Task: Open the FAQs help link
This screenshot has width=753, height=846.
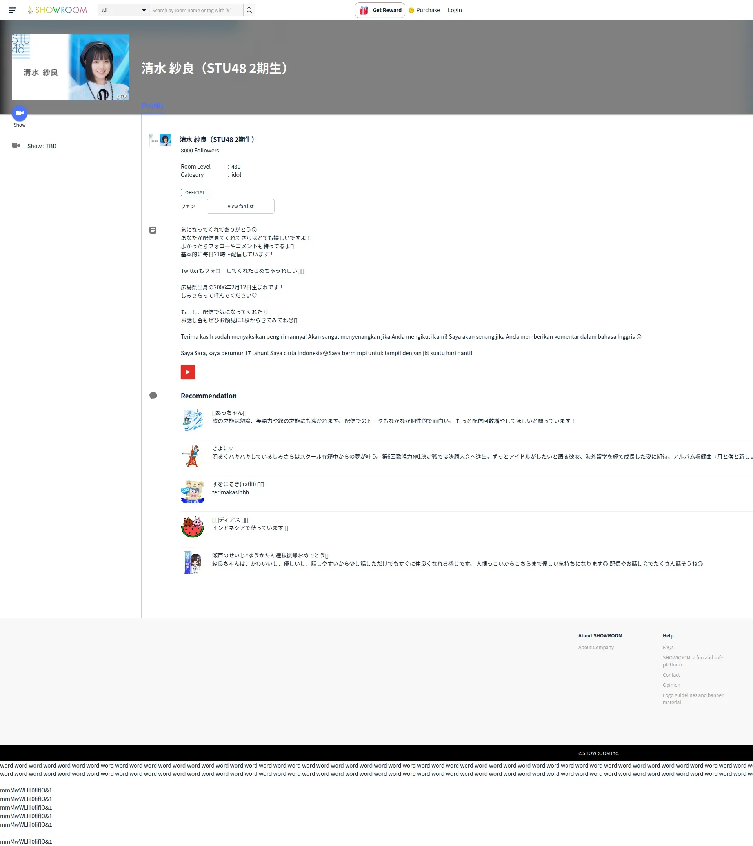Action: point(668,647)
